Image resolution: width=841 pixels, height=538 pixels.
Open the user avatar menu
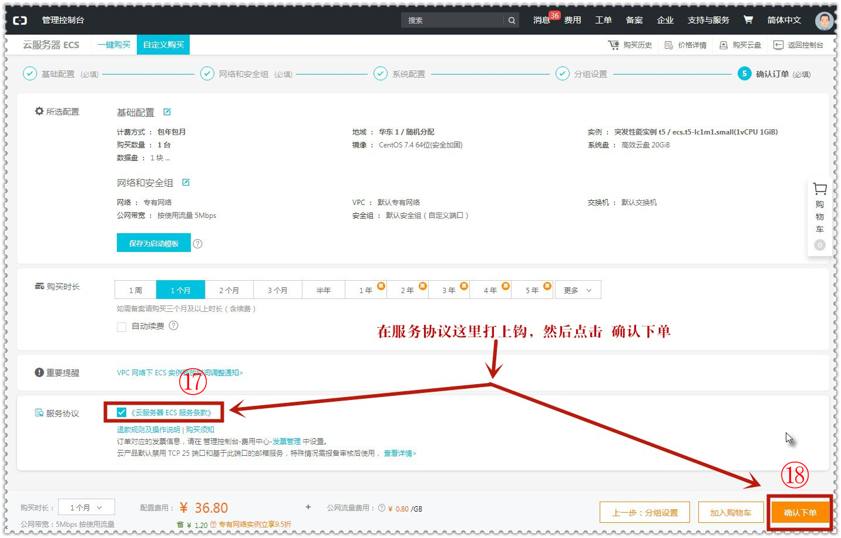click(x=825, y=21)
